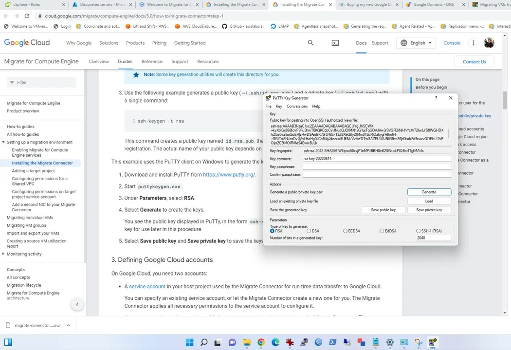Expand the Monitoring activity section
The width and height of the screenshot is (511, 350).
[3, 254]
